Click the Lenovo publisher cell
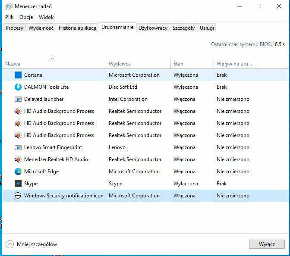This screenshot has height=256, width=290. pyautogui.click(x=117, y=147)
